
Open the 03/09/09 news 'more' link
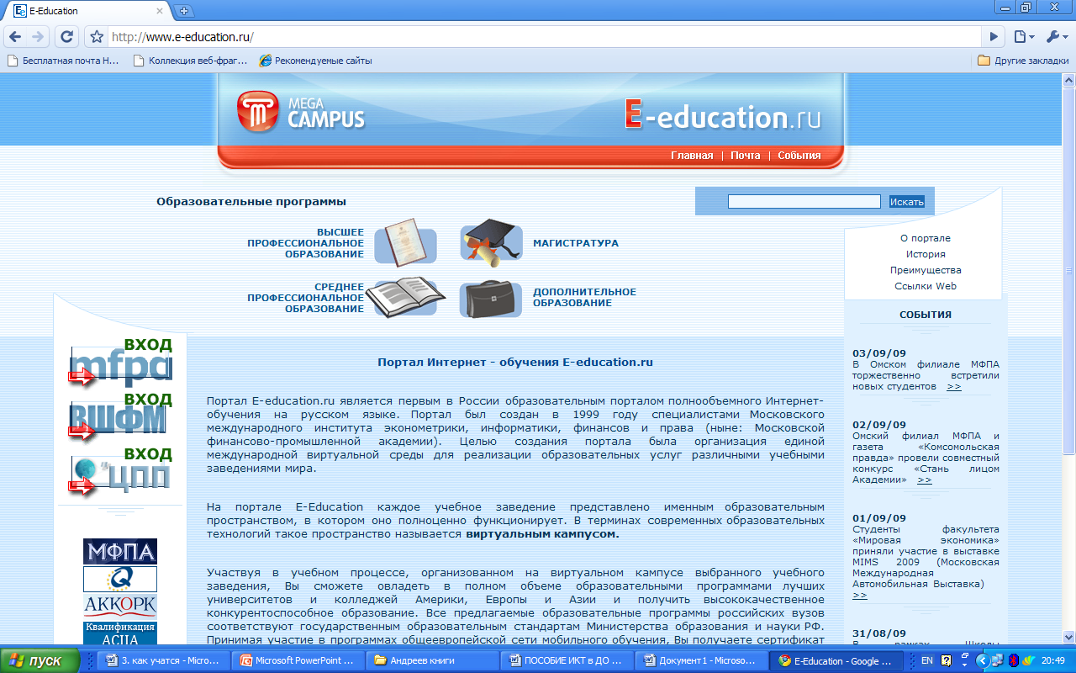point(954,386)
